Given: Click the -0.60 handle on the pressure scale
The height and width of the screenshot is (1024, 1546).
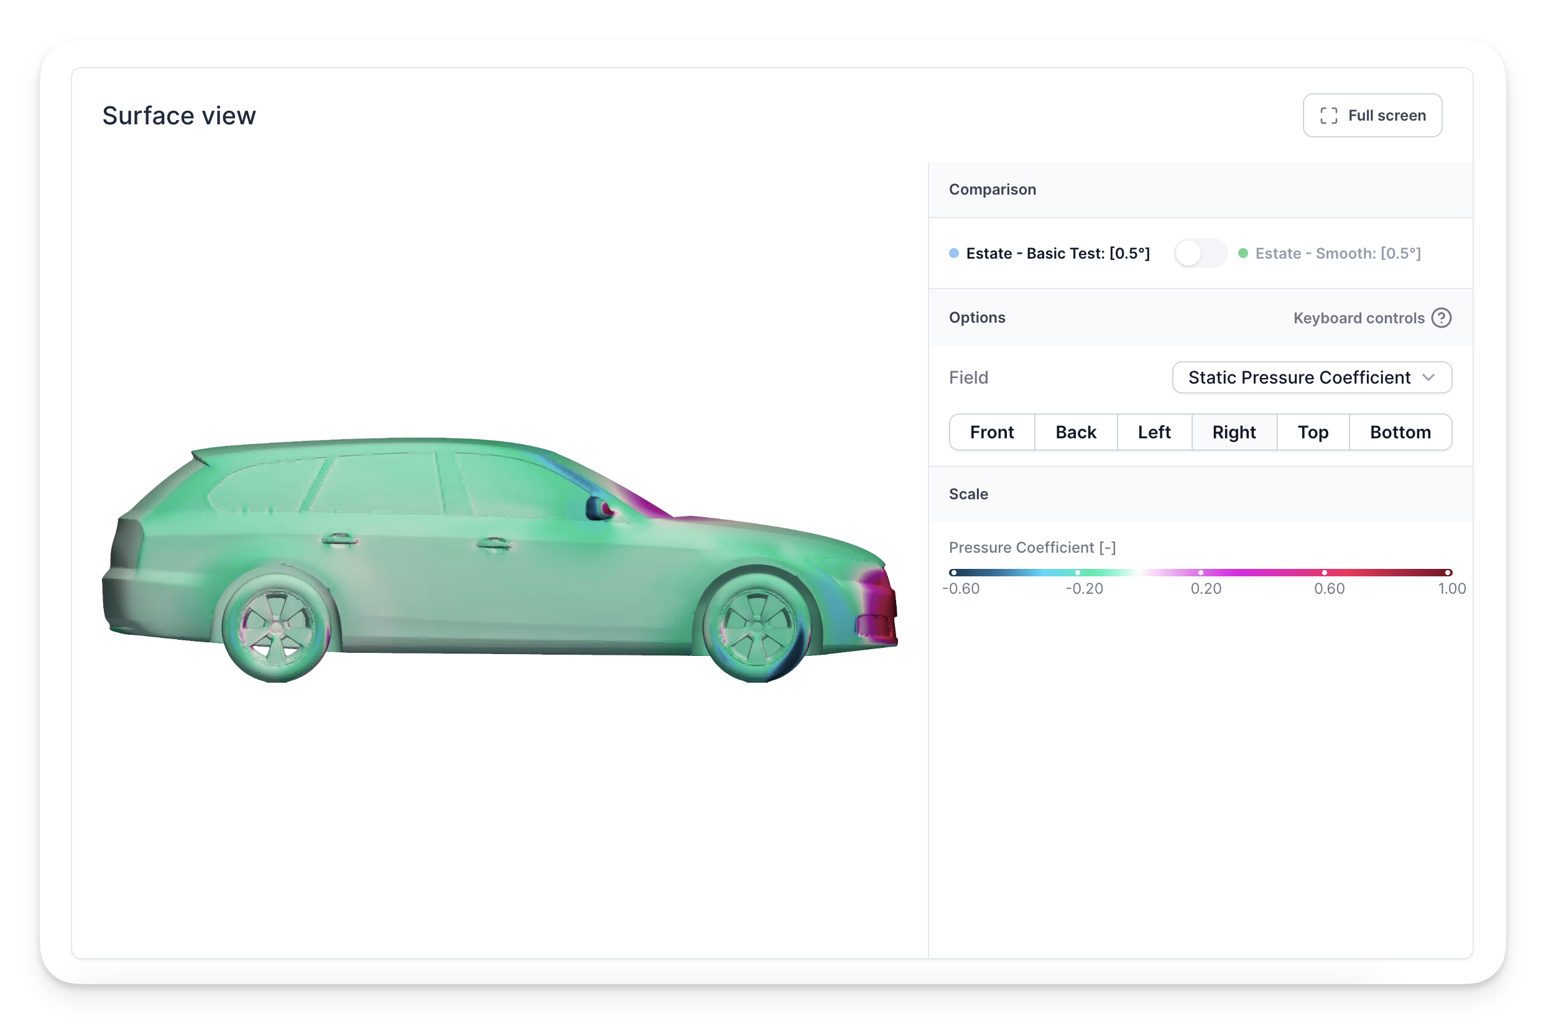Looking at the screenshot, I should [x=953, y=573].
